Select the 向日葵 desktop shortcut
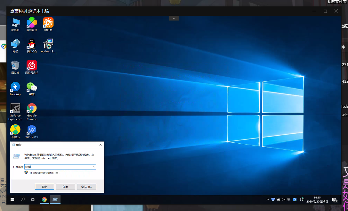 coord(48,23)
